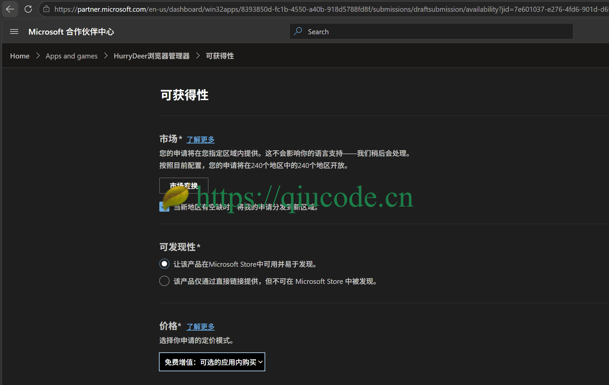609x385 pixels.
Task: Click the site lock icon in address bar
Action: tap(46, 9)
